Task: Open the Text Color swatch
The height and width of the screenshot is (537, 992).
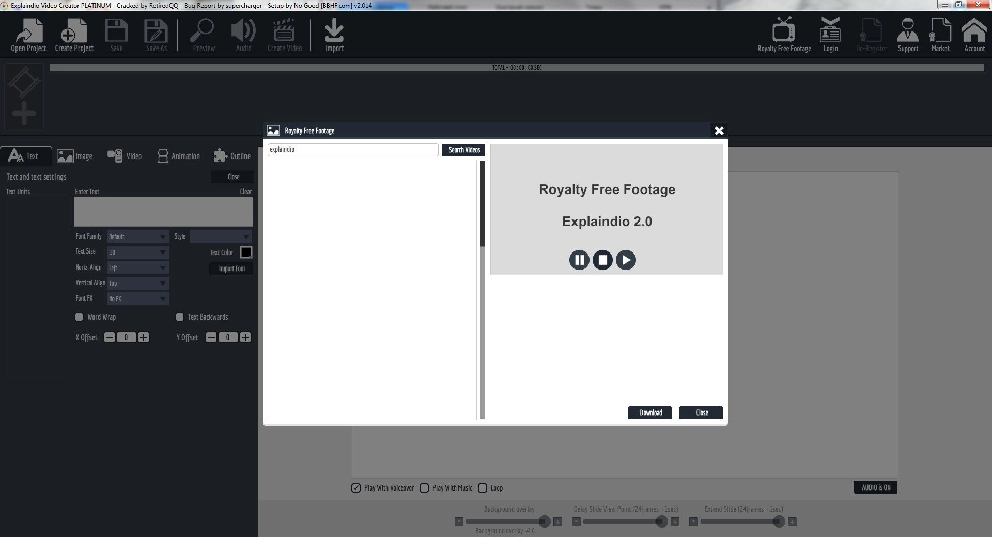Action: tap(246, 252)
